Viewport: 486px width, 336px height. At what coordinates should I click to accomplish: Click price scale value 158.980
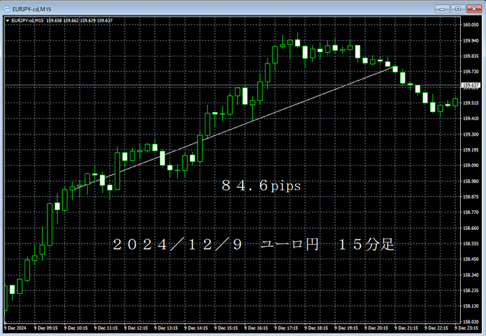pyautogui.click(x=470, y=181)
